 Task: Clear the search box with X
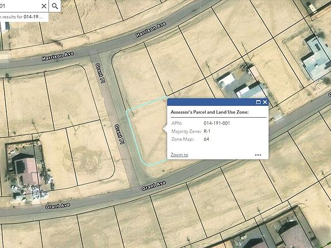click(x=44, y=6)
